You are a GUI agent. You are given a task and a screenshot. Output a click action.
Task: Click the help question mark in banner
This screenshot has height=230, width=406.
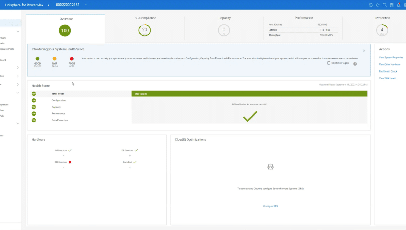(355, 63)
